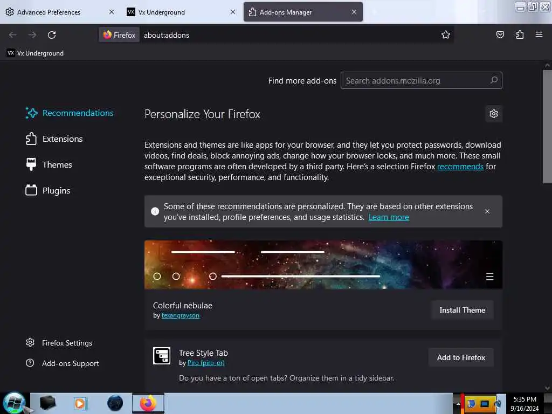
Task: Open Firefox Settings from sidebar
Action: pos(59,343)
